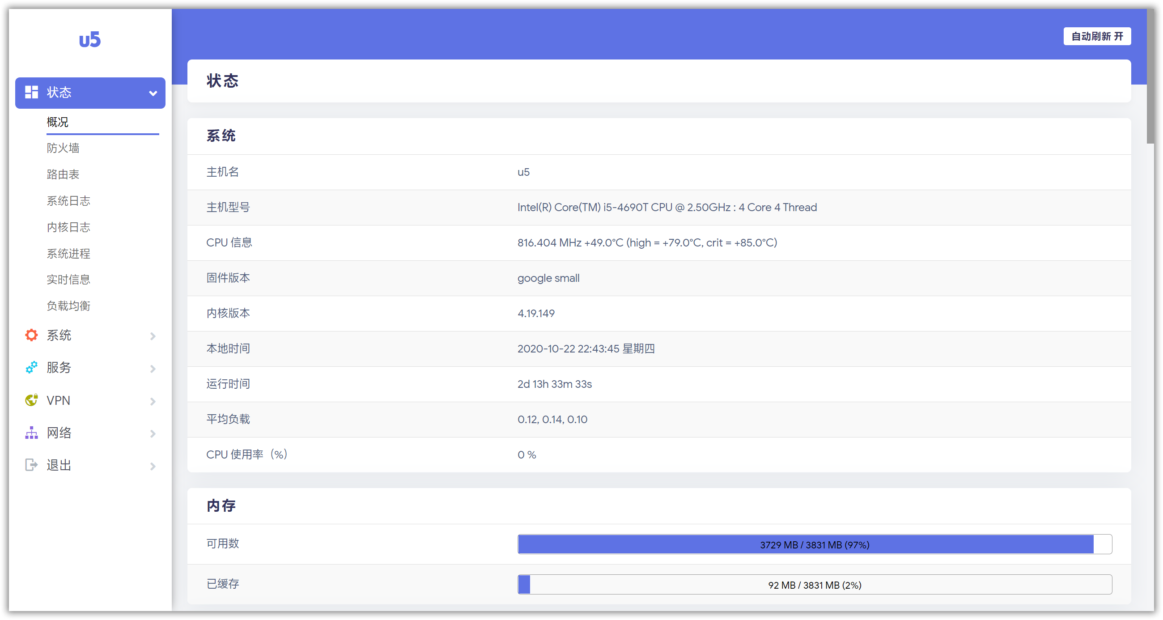1163x620 pixels.
Task: Click the status dashboard grid icon
Action: point(31,92)
